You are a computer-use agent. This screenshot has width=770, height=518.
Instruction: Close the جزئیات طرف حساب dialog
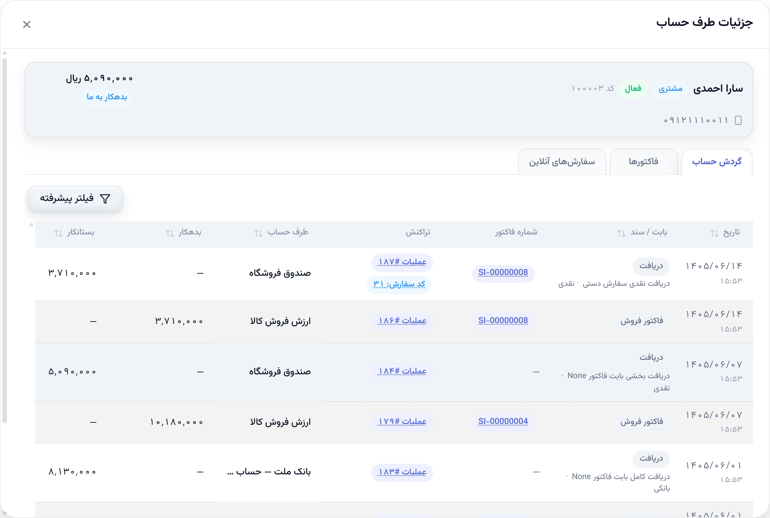(x=27, y=24)
